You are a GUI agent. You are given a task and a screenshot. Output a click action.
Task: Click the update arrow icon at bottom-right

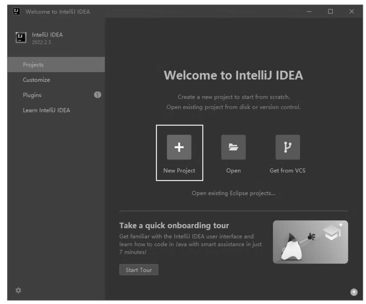point(354,292)
